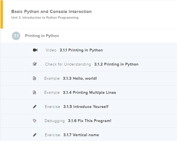Open exercise 3.1.7 Vertical name

pos(81,135)
